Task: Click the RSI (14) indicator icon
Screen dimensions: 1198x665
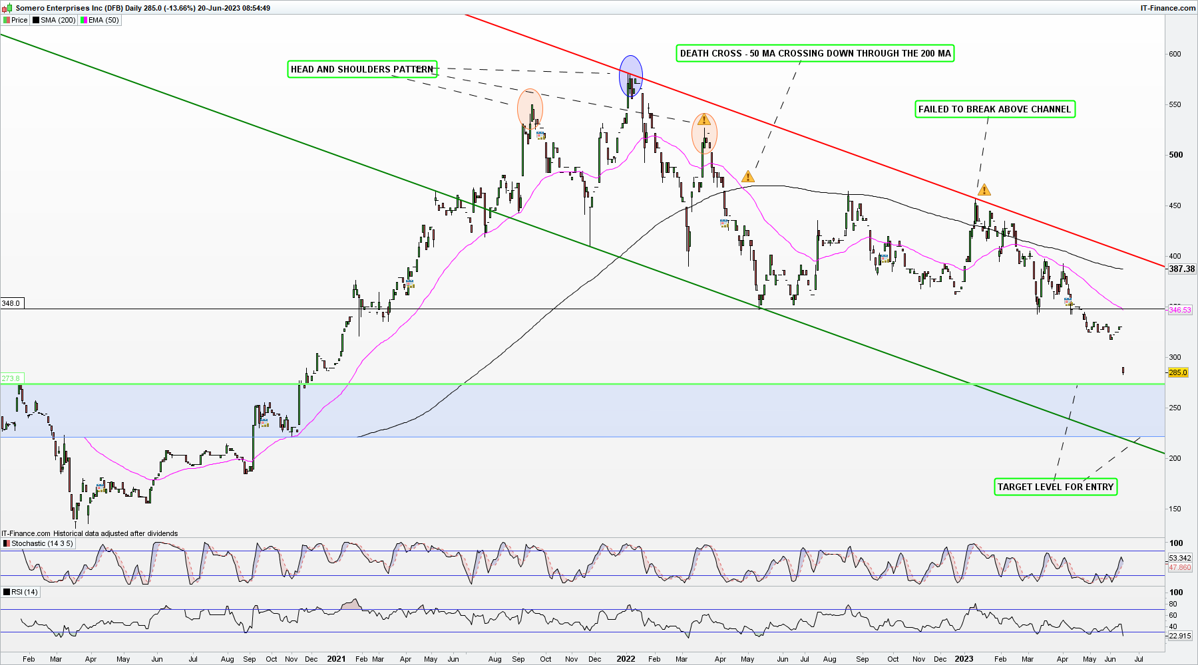Action: click(7, 592)
